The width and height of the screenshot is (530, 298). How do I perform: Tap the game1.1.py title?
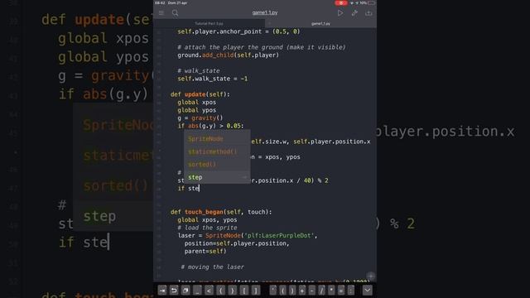[265, 12]
